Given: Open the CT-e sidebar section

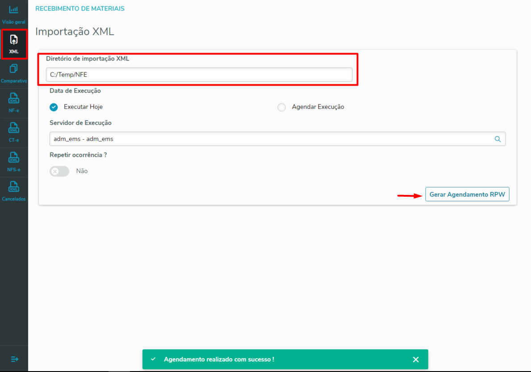Looking at the screenshot, I should coord(13,132).
